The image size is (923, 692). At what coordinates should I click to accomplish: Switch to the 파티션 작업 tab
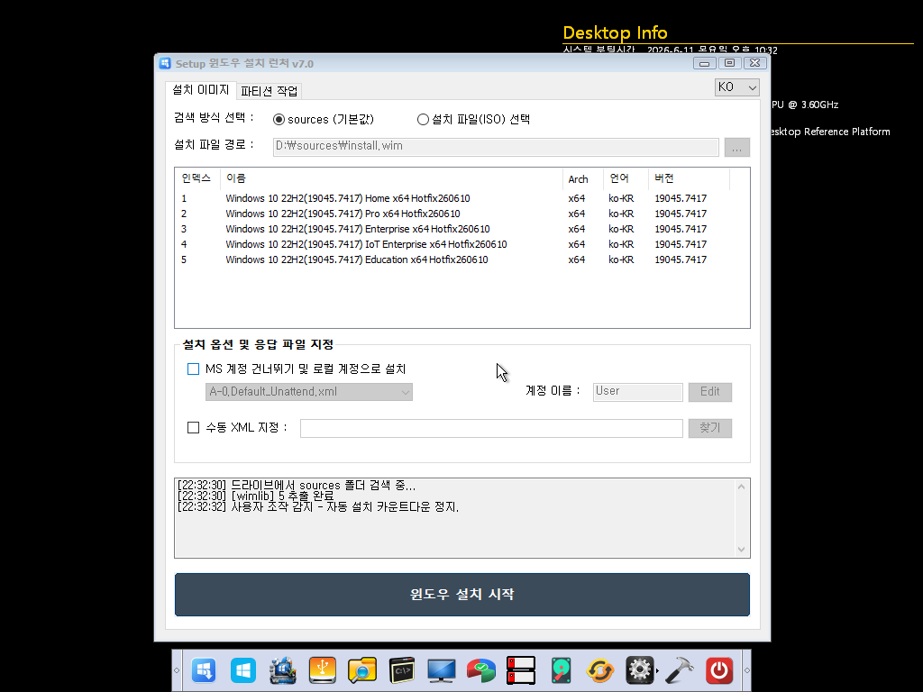pyautogui.click(x=269, y=91)
